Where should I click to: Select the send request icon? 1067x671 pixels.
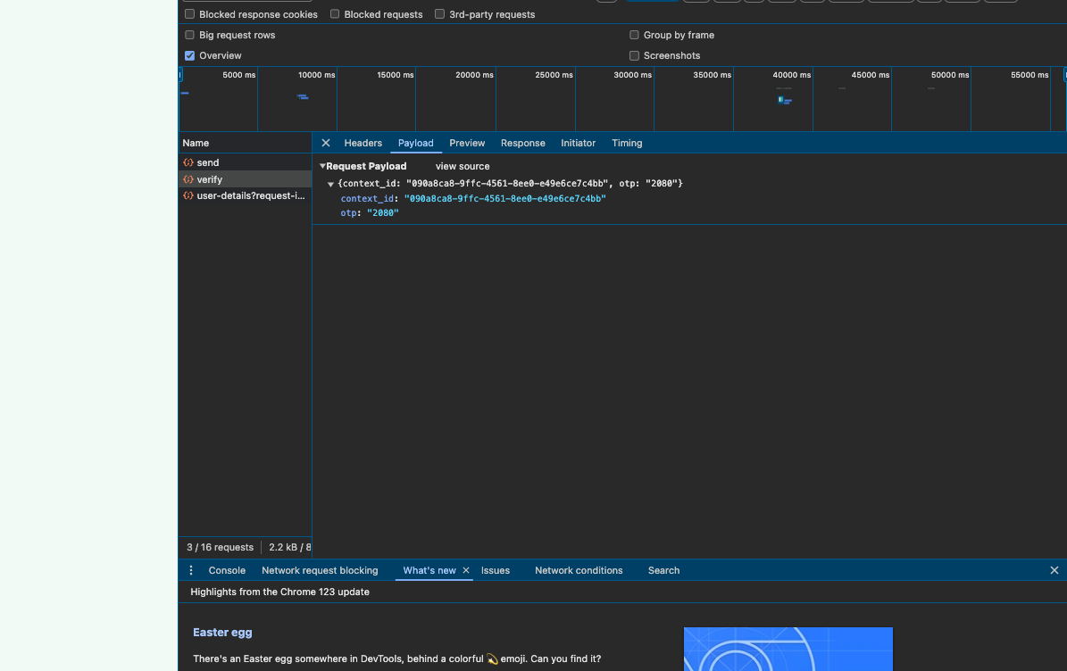188,162
